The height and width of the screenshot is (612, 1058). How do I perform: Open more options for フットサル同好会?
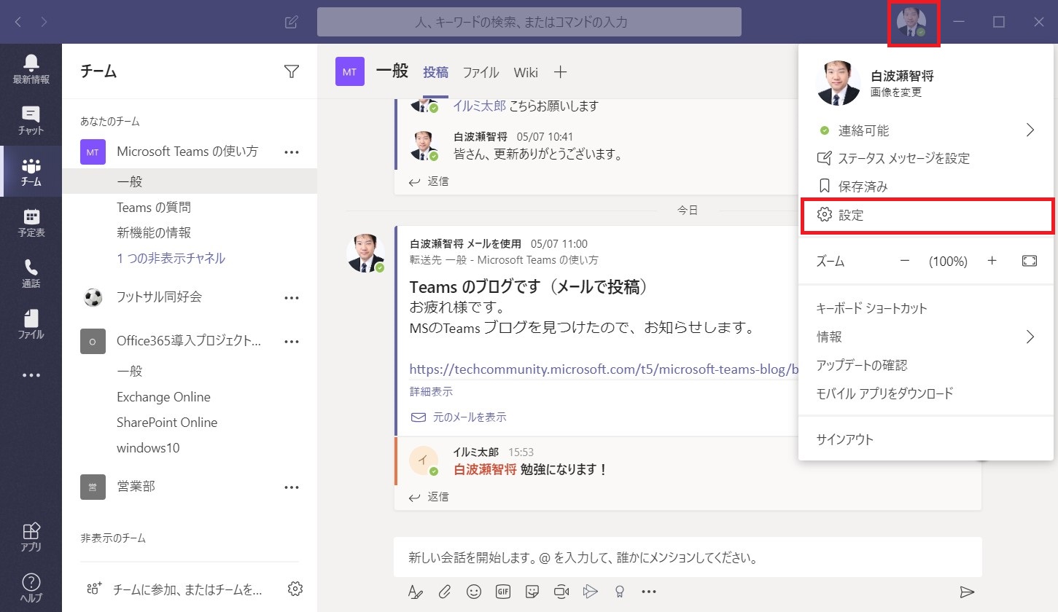point(292,297)
